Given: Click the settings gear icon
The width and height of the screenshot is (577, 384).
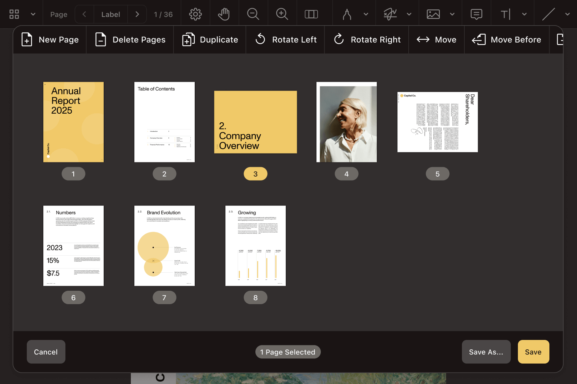Looking at the screenshot, I should (x=195, y=14).
